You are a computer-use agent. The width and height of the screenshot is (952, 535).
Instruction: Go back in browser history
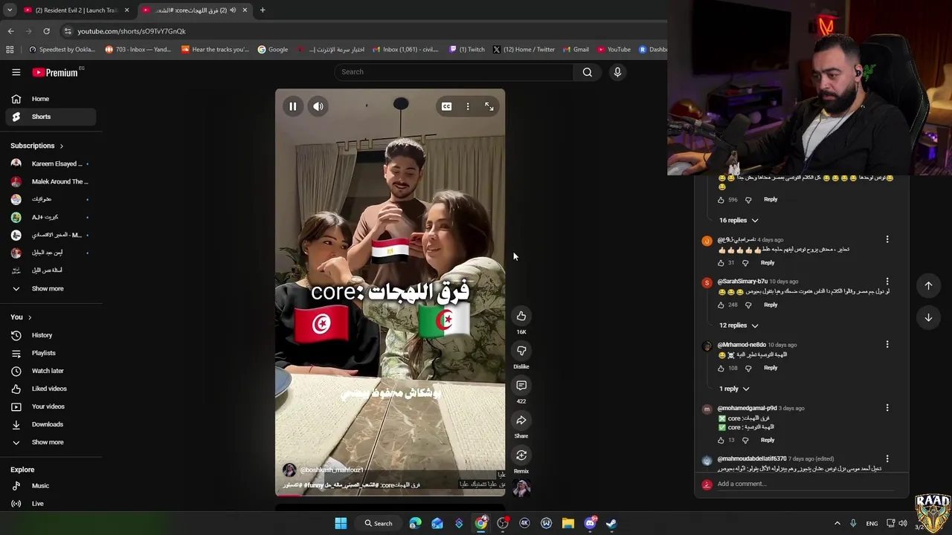(10, 31)
